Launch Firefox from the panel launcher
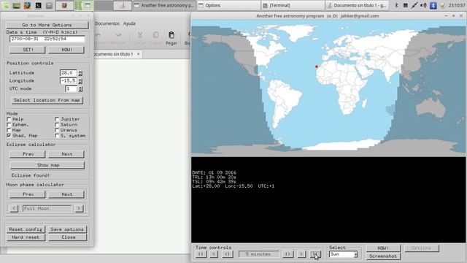The height and width of the screenshot is (263, 467). [27, 5]
